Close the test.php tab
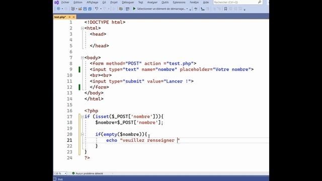The image size is (322, 181). [x=74, y=17]
